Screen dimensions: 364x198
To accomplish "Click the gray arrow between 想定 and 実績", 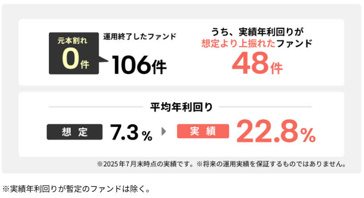I will tap(164, 131).
